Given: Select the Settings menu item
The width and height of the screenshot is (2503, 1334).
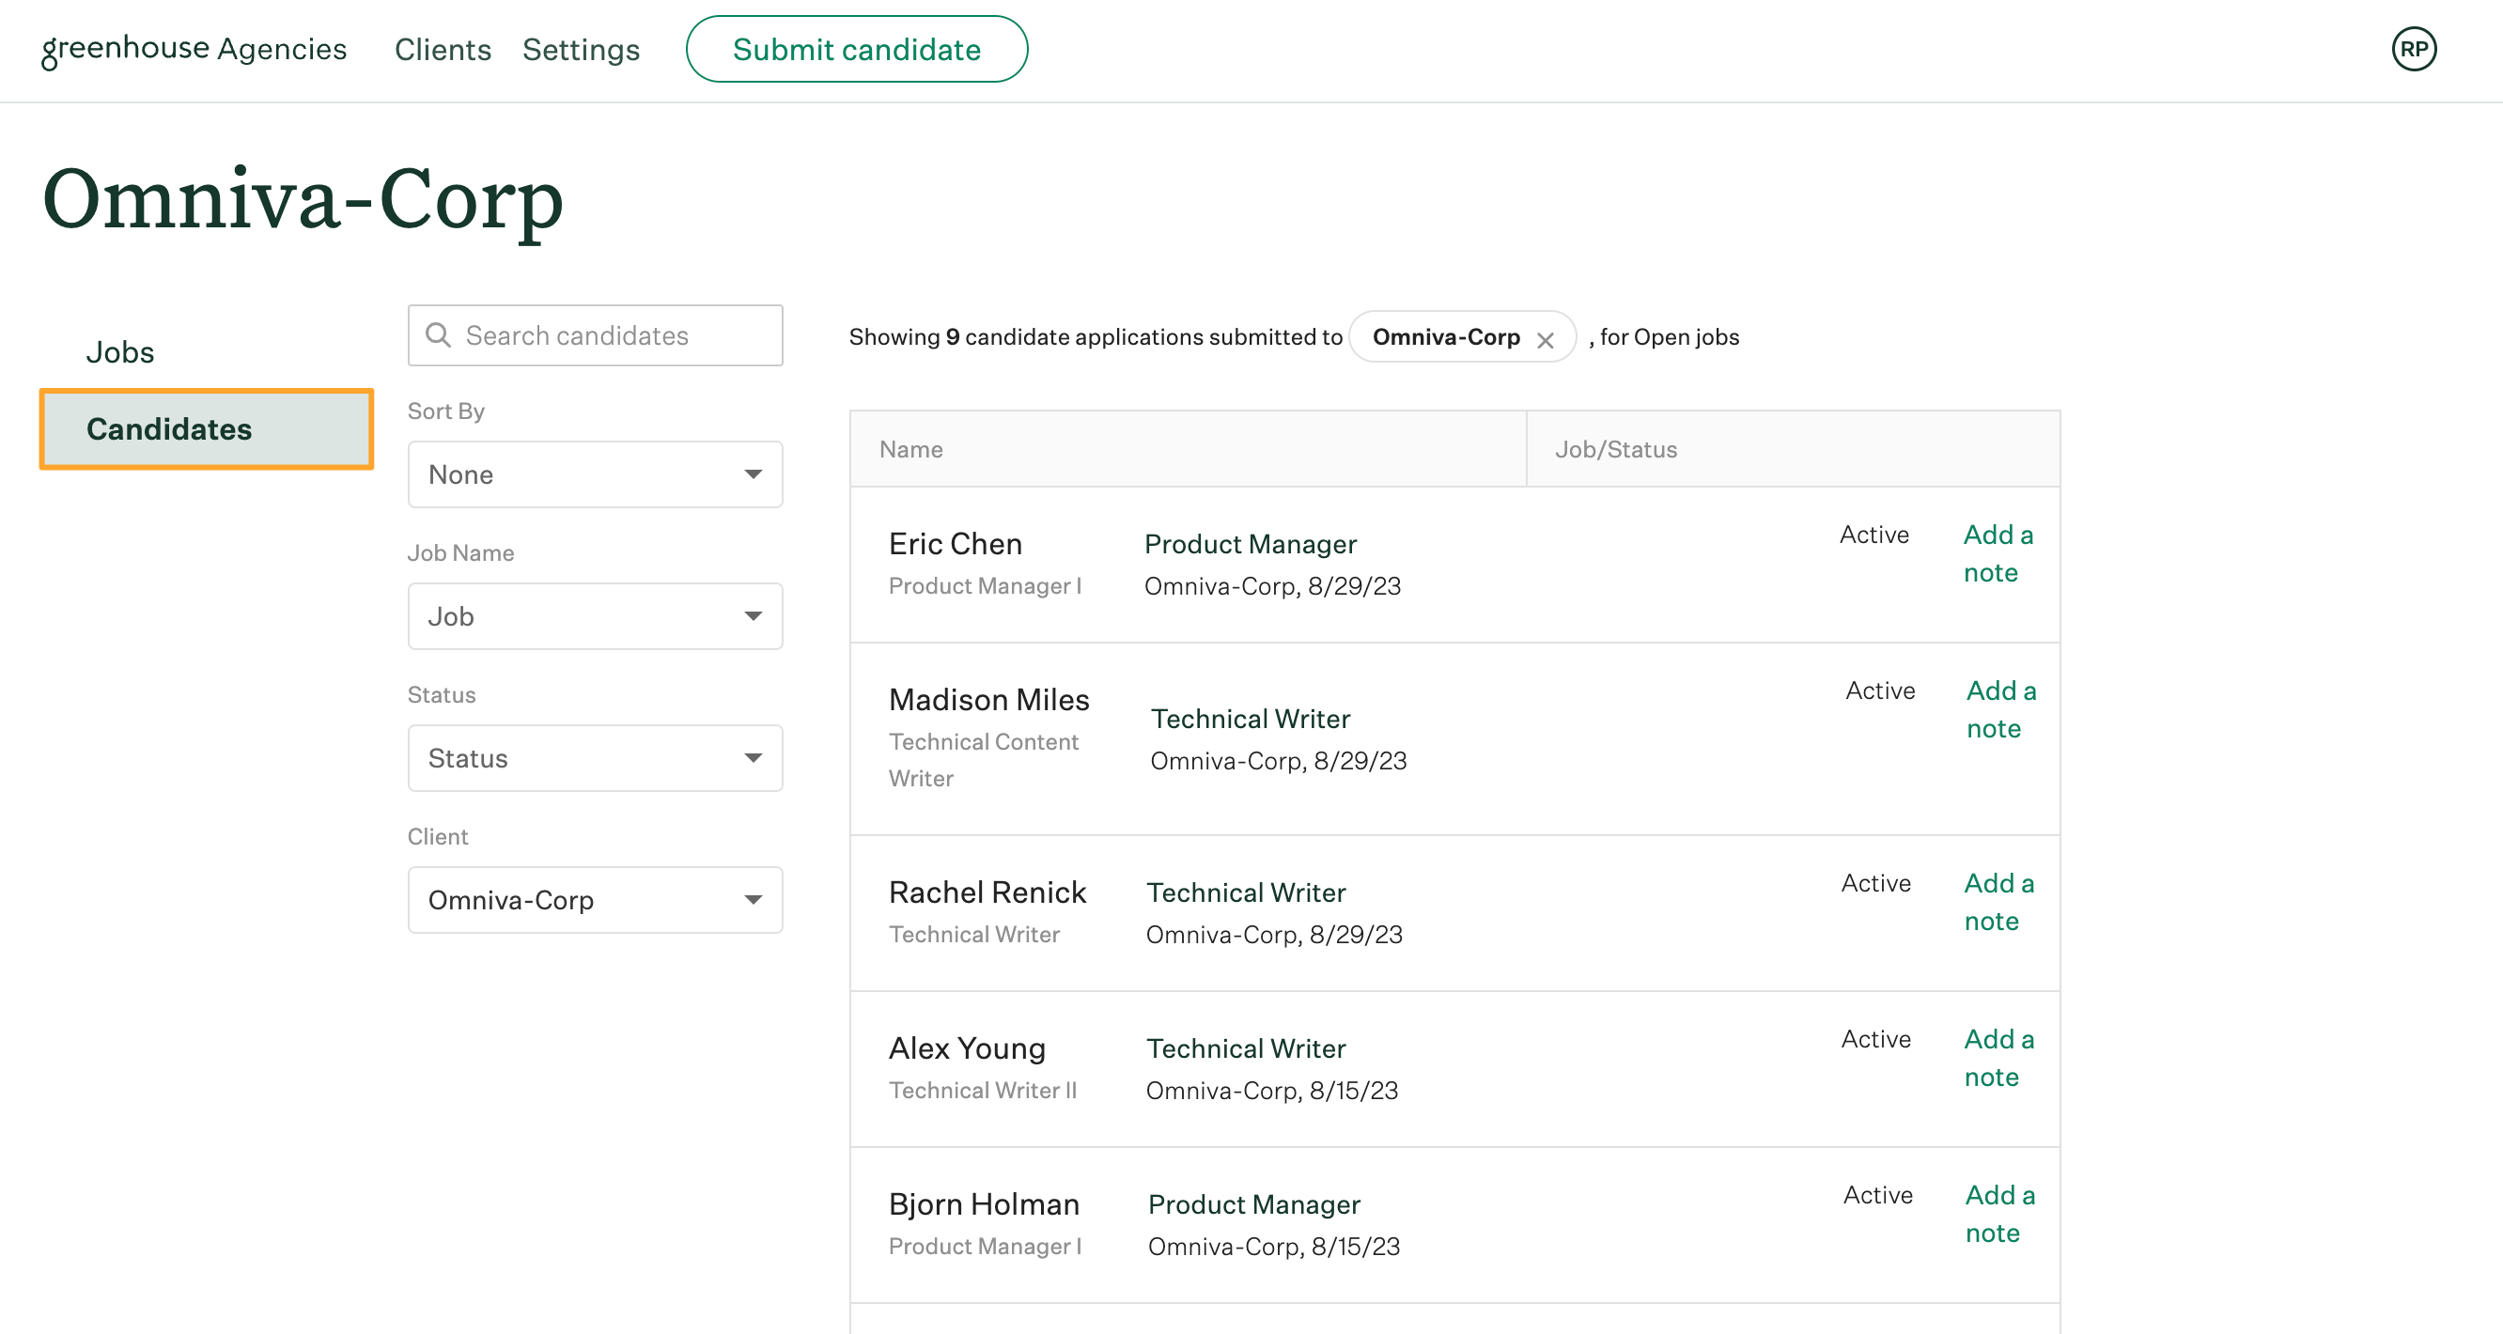Looking at the screenshot, I should click(x=581, y=48).
